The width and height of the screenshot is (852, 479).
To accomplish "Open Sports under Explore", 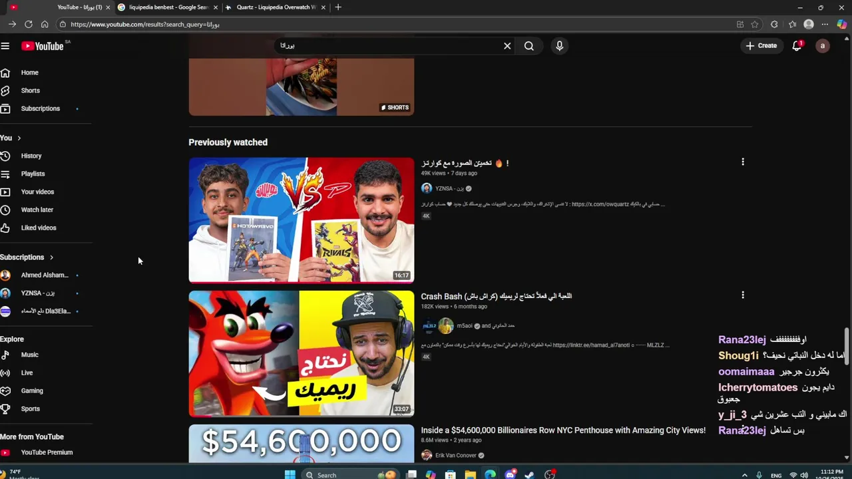I will point(30,409).
